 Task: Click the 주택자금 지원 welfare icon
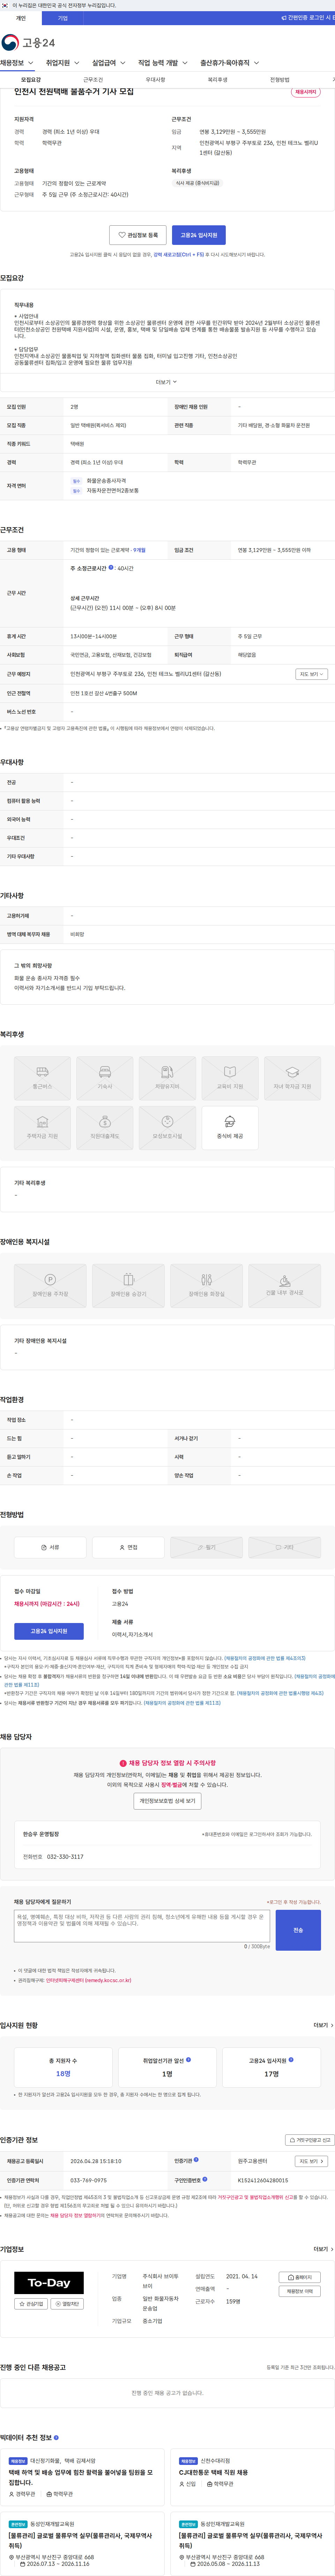click(42, 1128)
